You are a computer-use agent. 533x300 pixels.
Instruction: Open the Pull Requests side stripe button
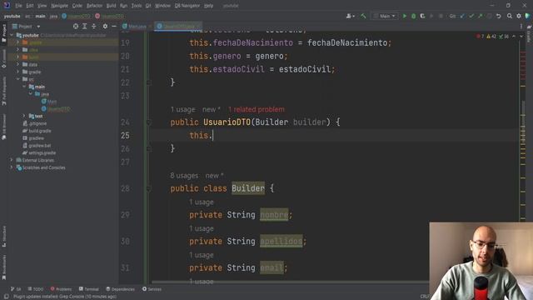[4, 91]
